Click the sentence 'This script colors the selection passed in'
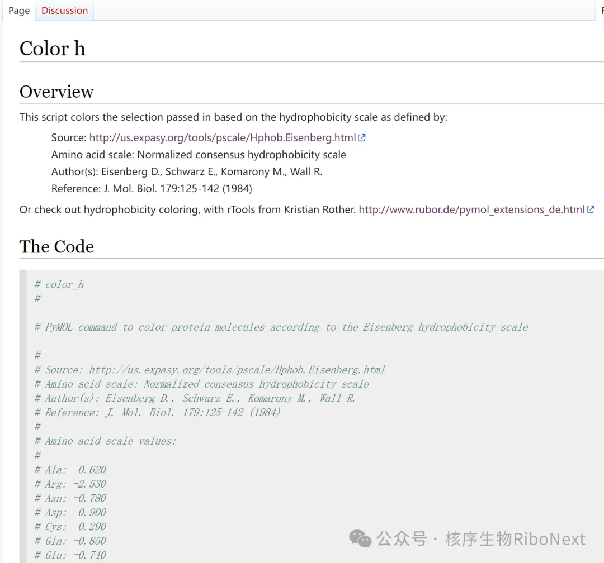Viewport: 604px width, 563px height. 233,117
